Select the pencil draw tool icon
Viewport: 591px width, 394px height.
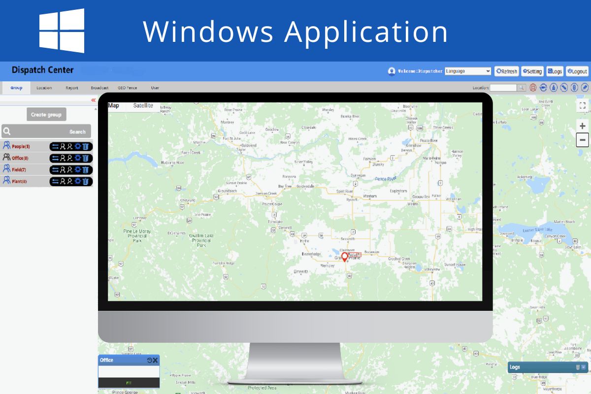(x=585, y=87)
